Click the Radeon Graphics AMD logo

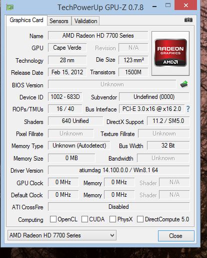(x=170, y=53)
